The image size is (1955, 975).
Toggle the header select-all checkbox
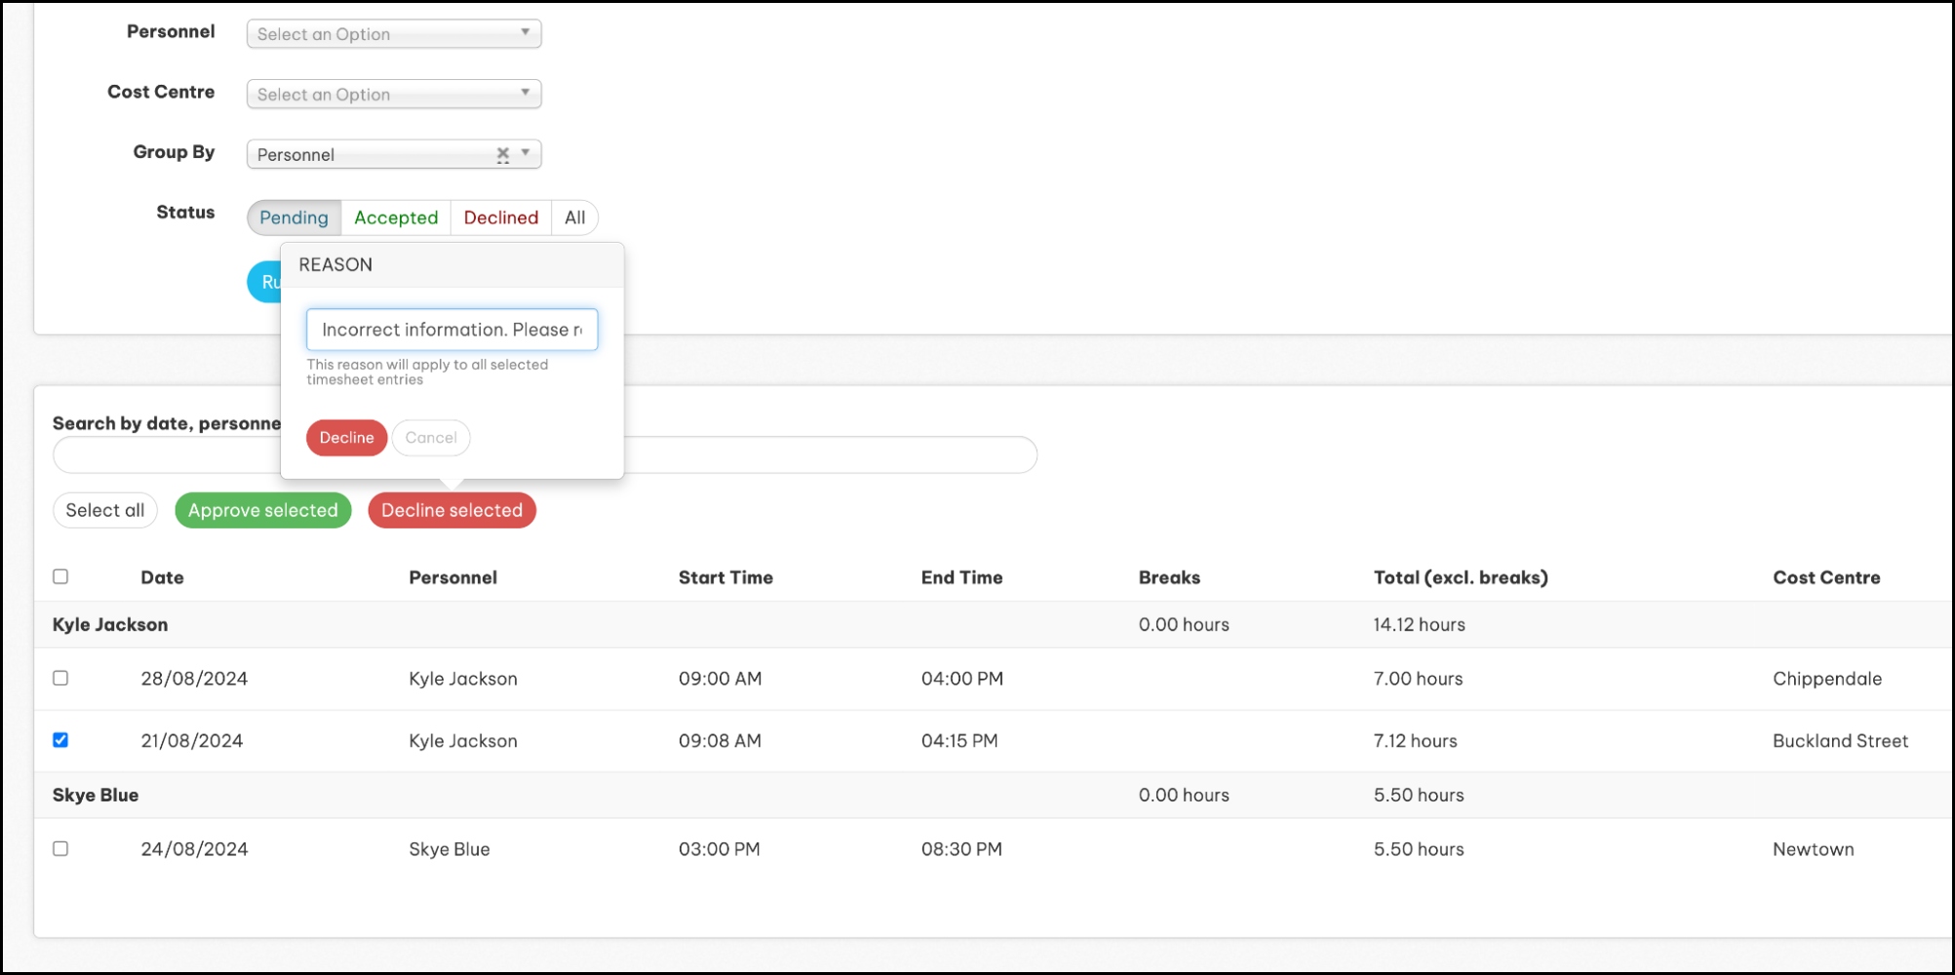point(60,576)
